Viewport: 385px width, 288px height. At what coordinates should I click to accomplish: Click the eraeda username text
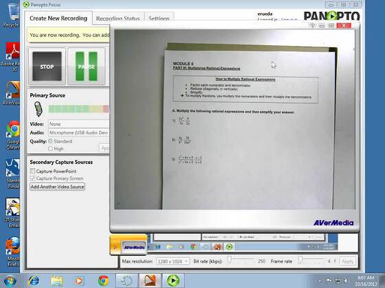coord(265,14)
